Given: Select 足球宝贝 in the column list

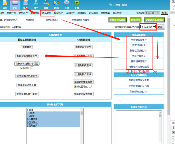Looking at the screenshot, I should [53, 126].
